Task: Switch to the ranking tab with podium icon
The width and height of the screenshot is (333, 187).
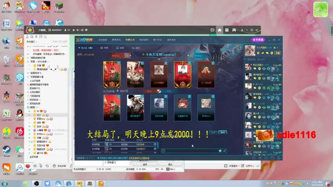Action: pos(136,48)
